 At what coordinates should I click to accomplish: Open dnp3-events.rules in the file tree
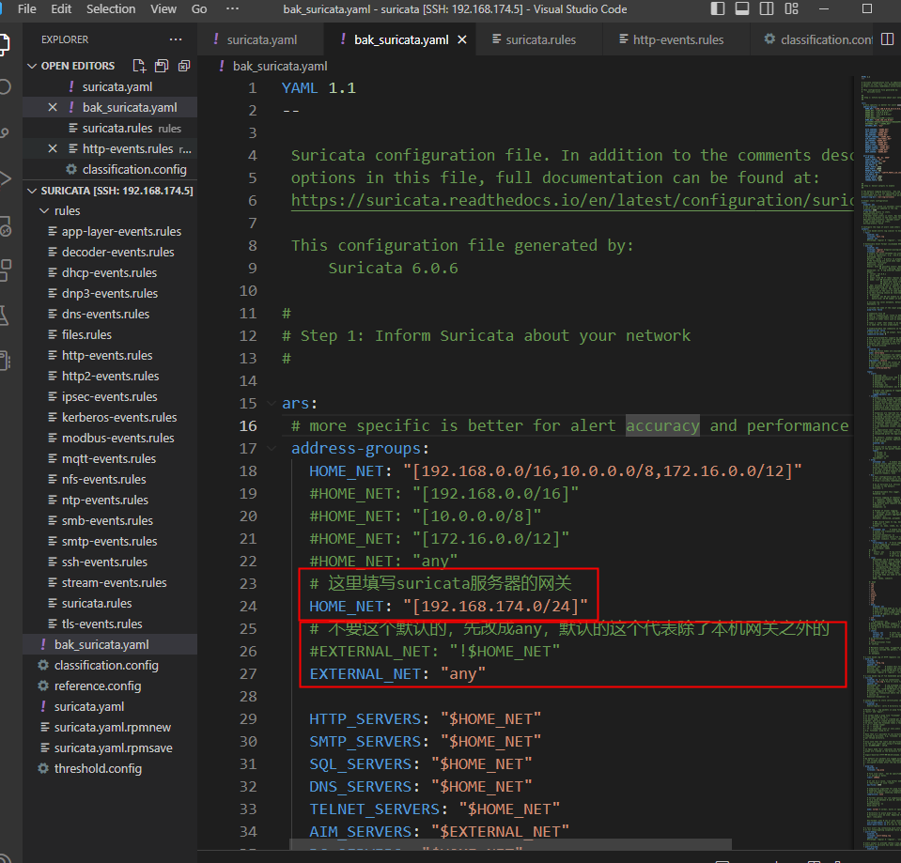[110, 293]
